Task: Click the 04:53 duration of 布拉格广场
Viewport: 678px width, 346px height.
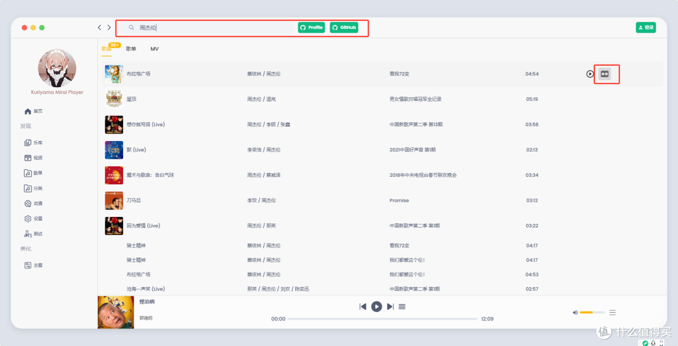Action: coord(532,275)
